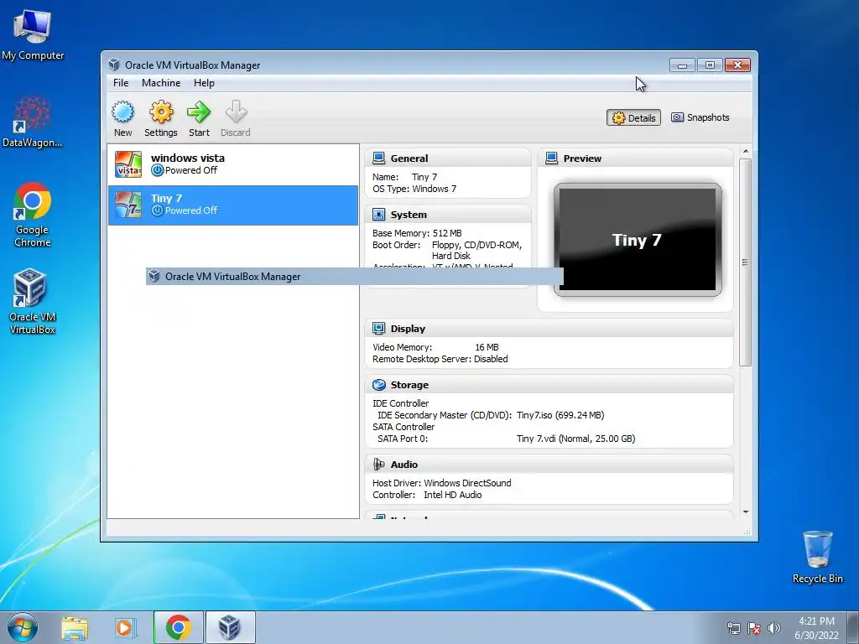Image resolution: width=859 pixels, height=644 pixels.
Task: Click the System section chip icon
Action: click(378, 214)
